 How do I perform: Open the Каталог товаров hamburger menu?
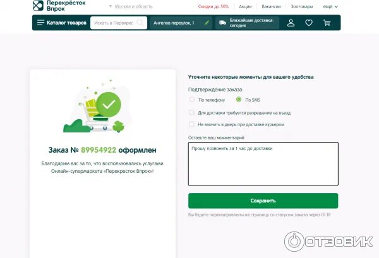(x=62, y=23)
